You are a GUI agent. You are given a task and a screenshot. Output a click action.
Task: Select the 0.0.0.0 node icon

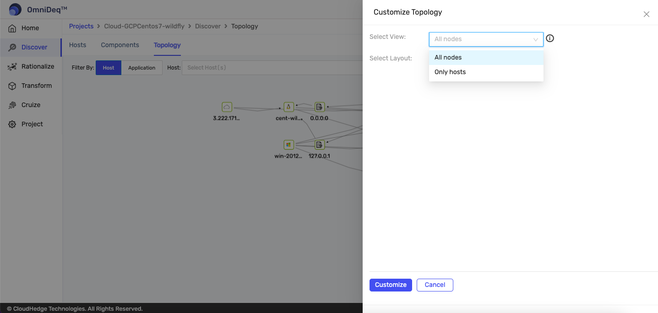(x=319, y=107)
